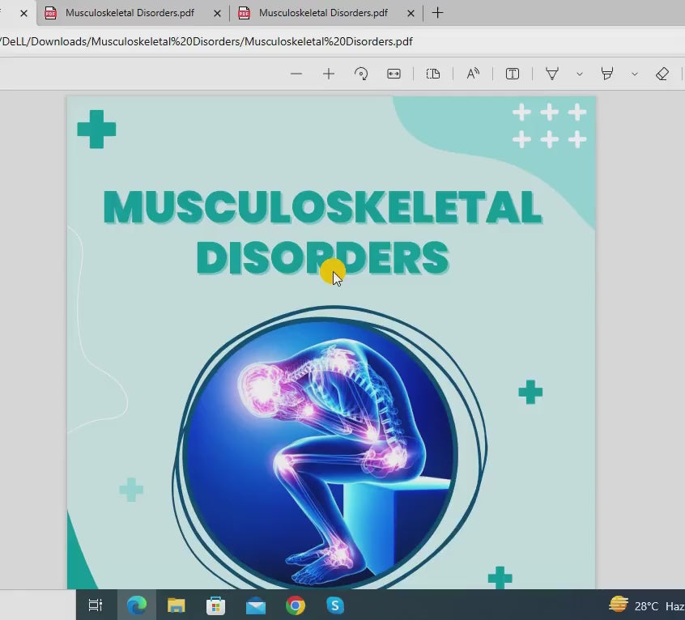
Task: Open the Page view icon
Action: [x=433, y=74]
